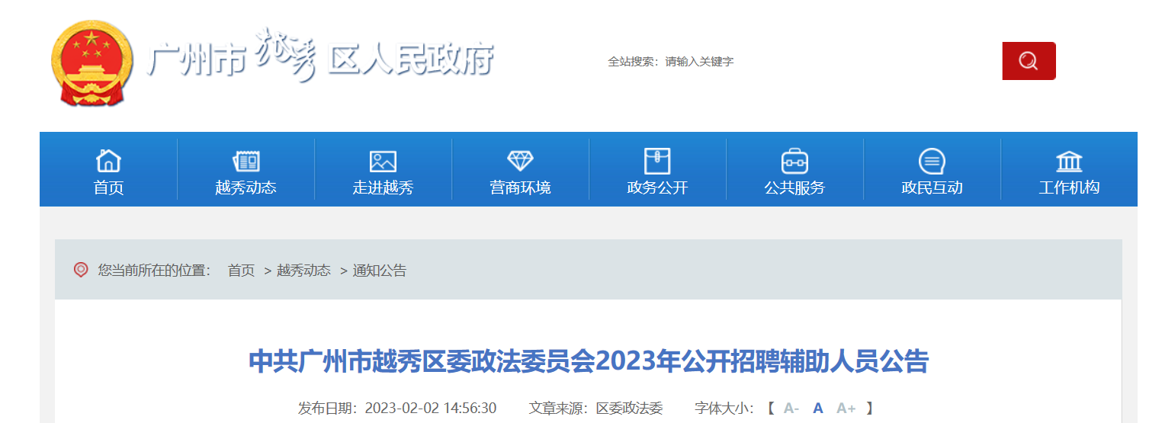This screenshot has width=1162, height=423.
Task: Click the document icon above 政务公开
Action: point(657,161)
